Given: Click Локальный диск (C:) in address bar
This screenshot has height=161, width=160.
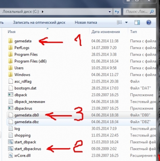Looking at the screenshot, I should pyautogui.click(x=21, y=12).
